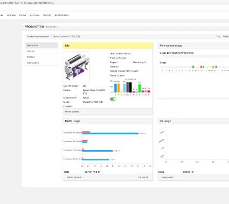
Task: Open the Administration menu
Action: coord(61,15)
